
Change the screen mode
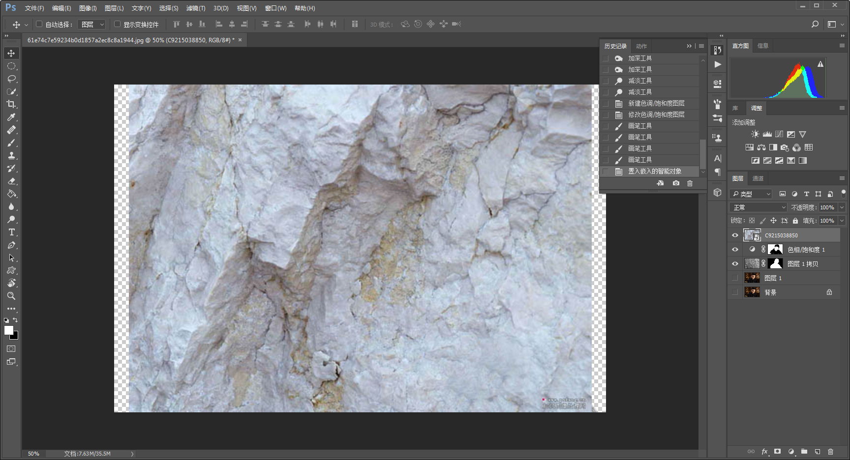(11, 362)
